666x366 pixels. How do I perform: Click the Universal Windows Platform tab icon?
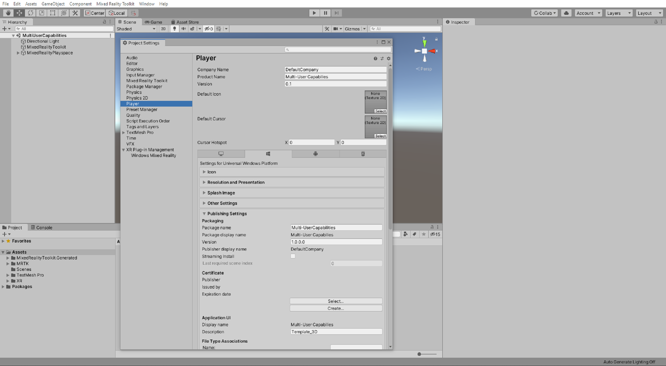tap(268, 153)
